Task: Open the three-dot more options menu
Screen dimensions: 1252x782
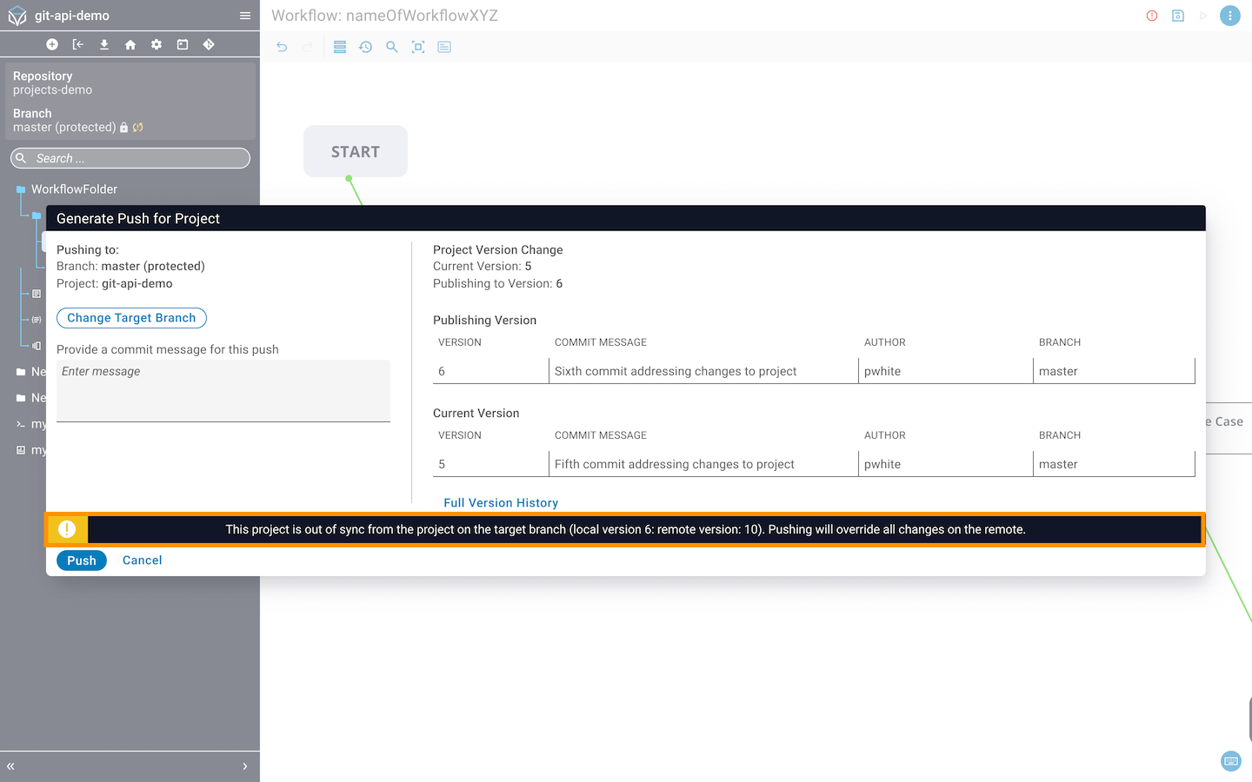Action: 1230,16
